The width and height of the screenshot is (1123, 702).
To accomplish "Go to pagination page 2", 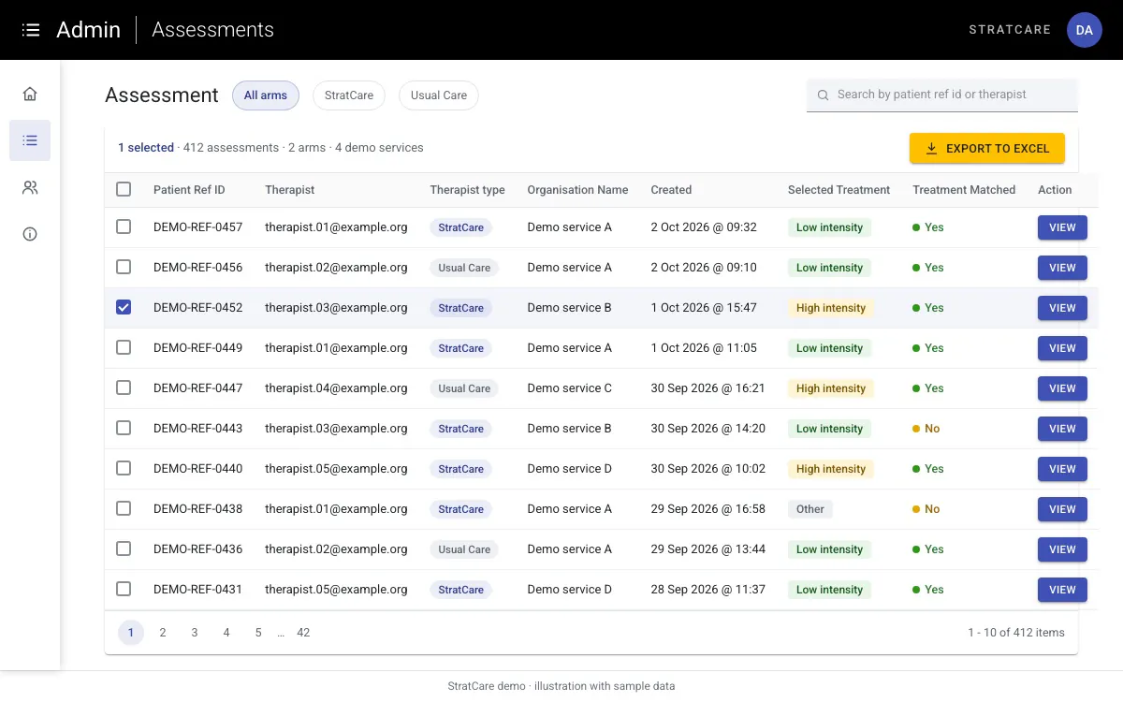I will [163, 633].
